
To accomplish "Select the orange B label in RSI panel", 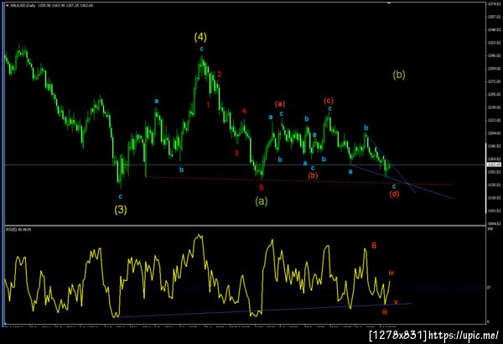I will tap(374, 246).
